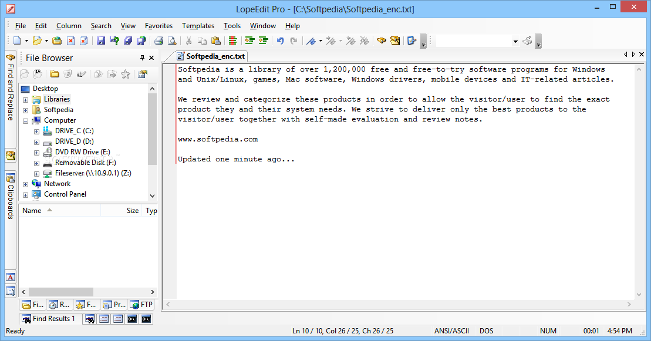Expand the Control Panel tree node
The height and width of the screenshot is (341, 651).
26,195
